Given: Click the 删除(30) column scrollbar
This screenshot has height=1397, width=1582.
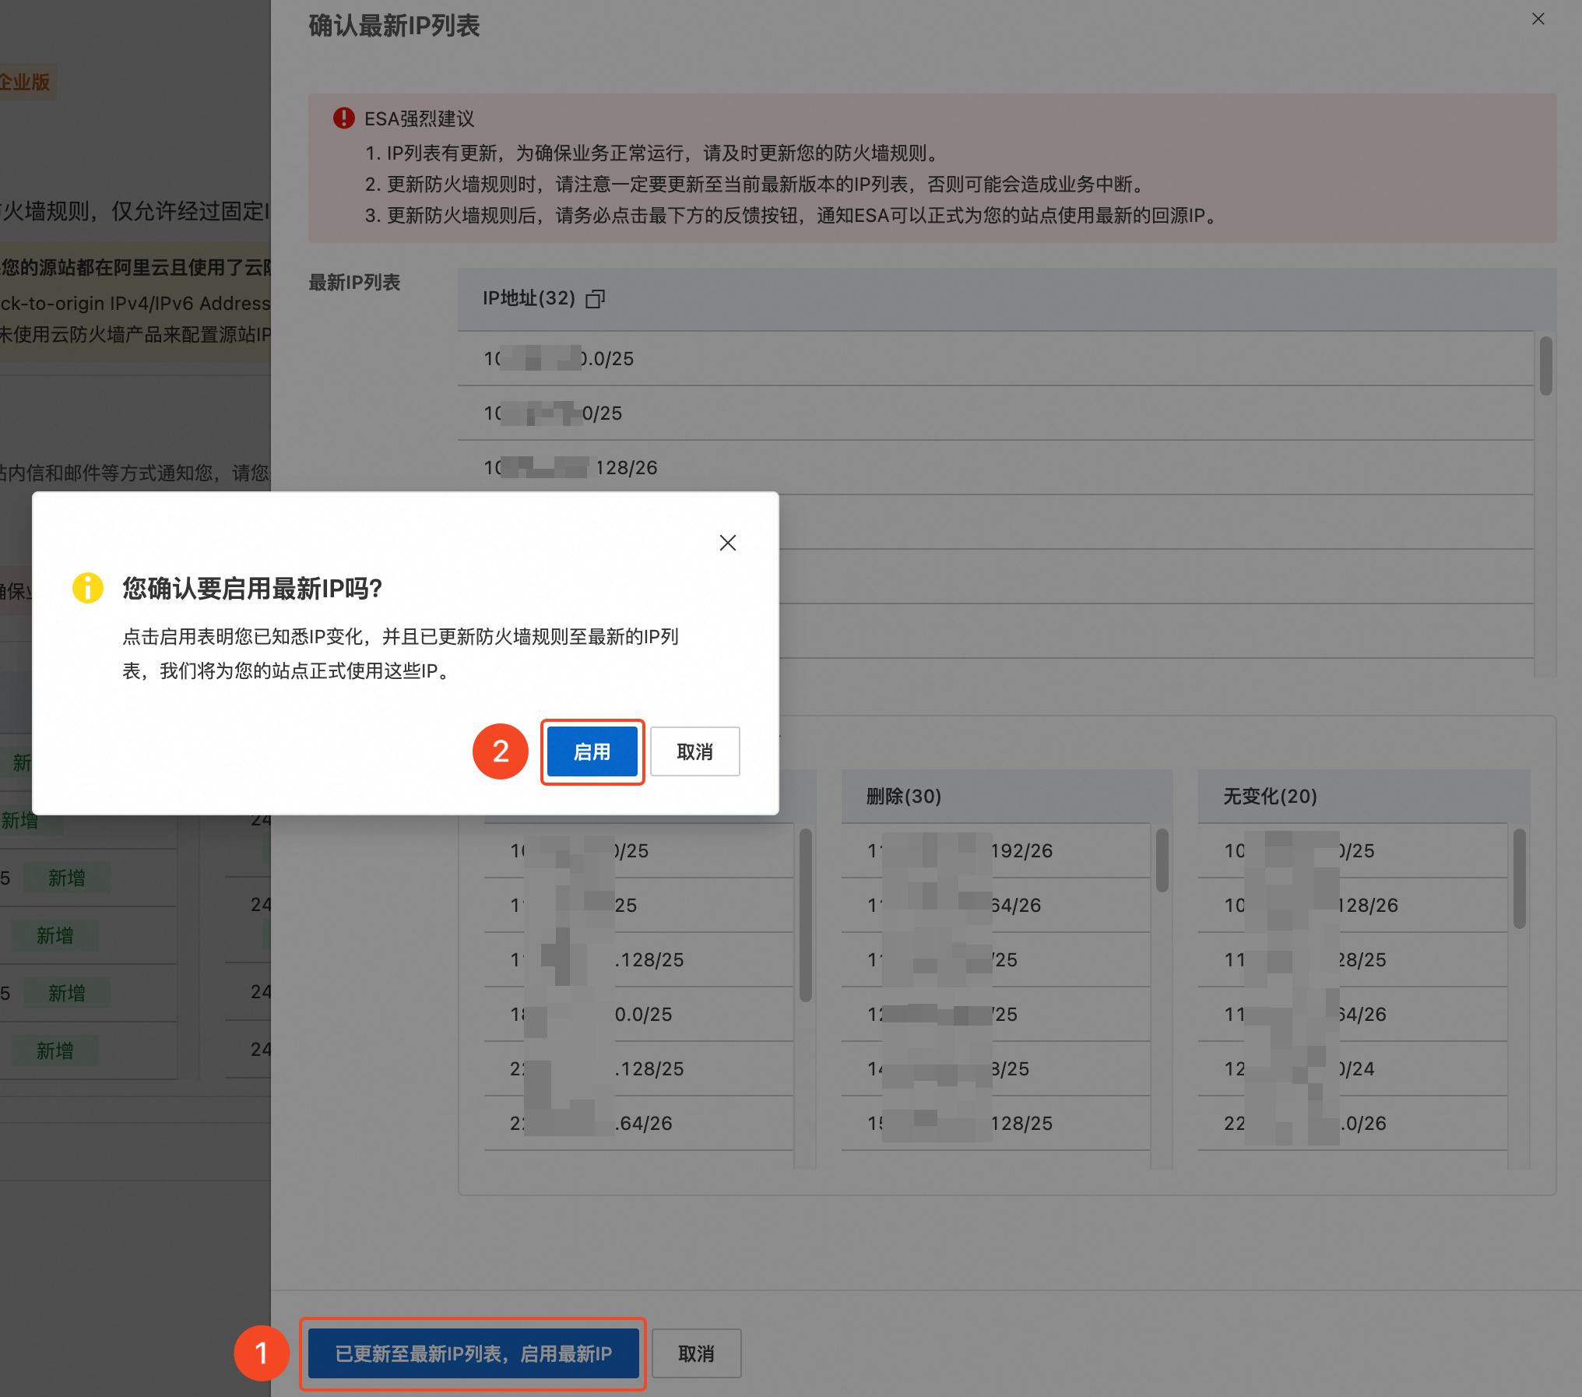Looking at the screenshot, I should [1162, 860].
